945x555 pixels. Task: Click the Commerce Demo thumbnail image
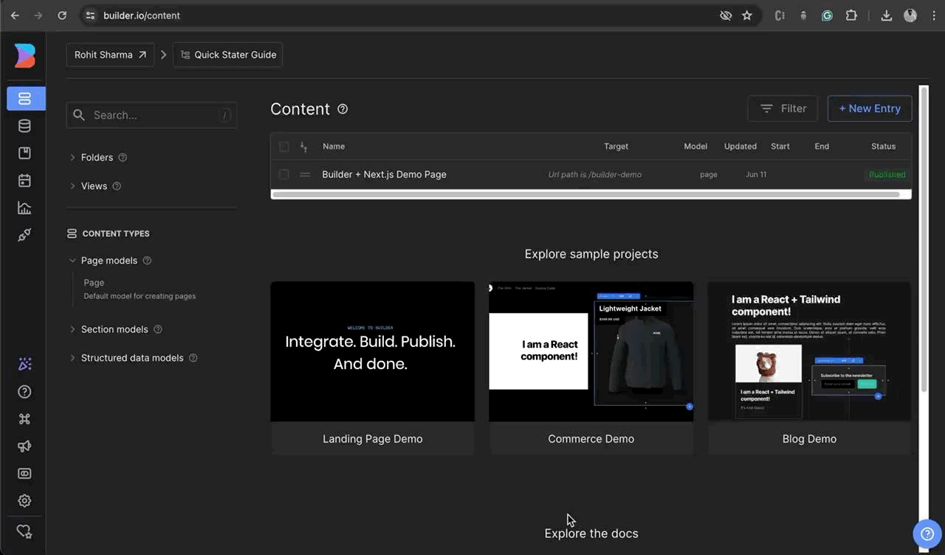(x=591, y=351)
